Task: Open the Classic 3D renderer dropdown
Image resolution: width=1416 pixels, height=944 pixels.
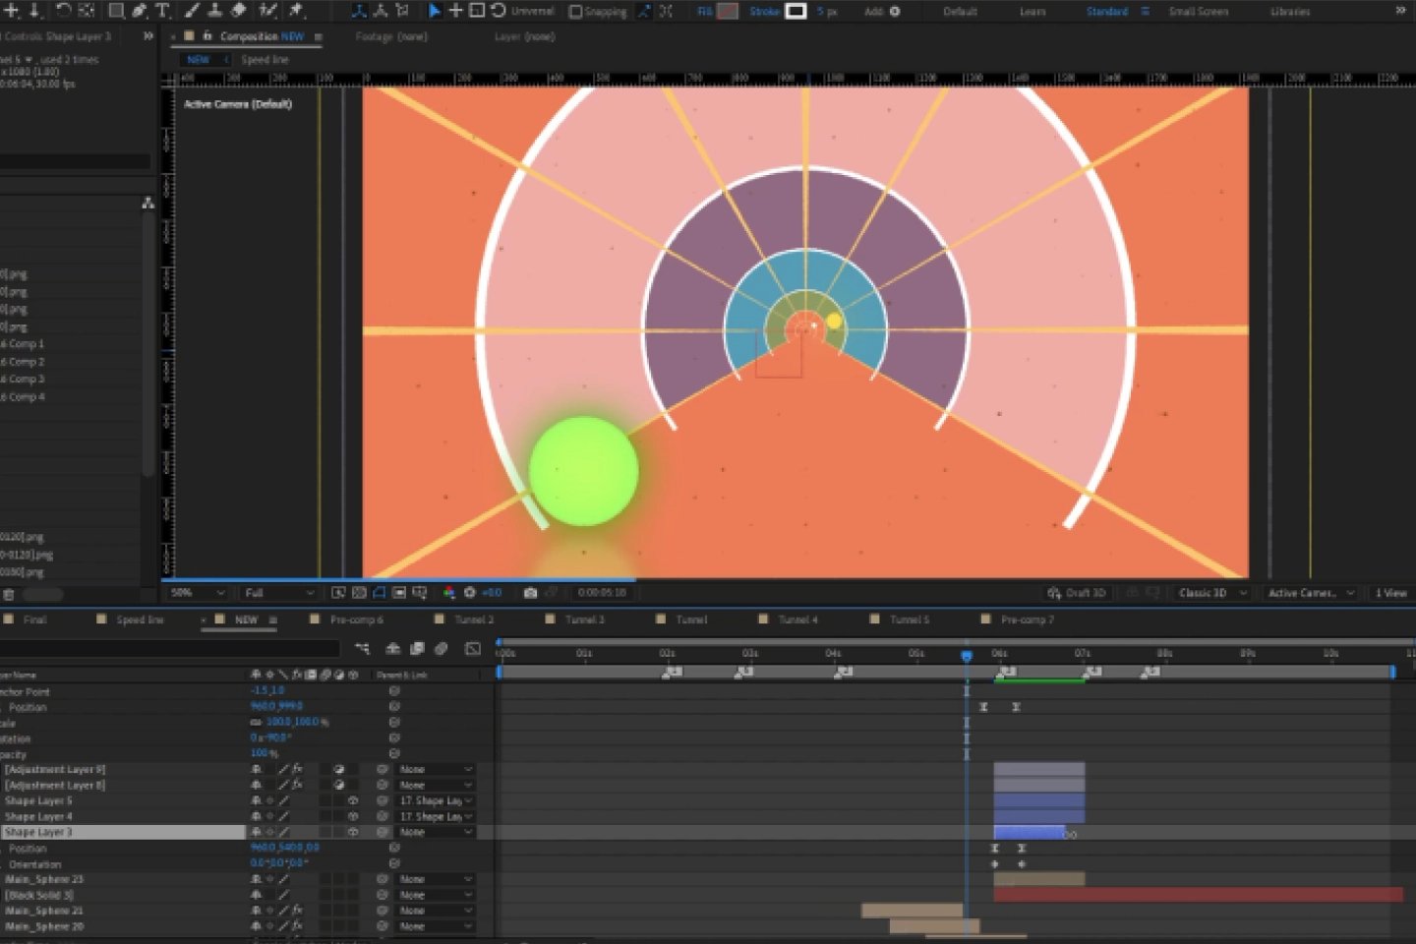Action: [1212, 593]
